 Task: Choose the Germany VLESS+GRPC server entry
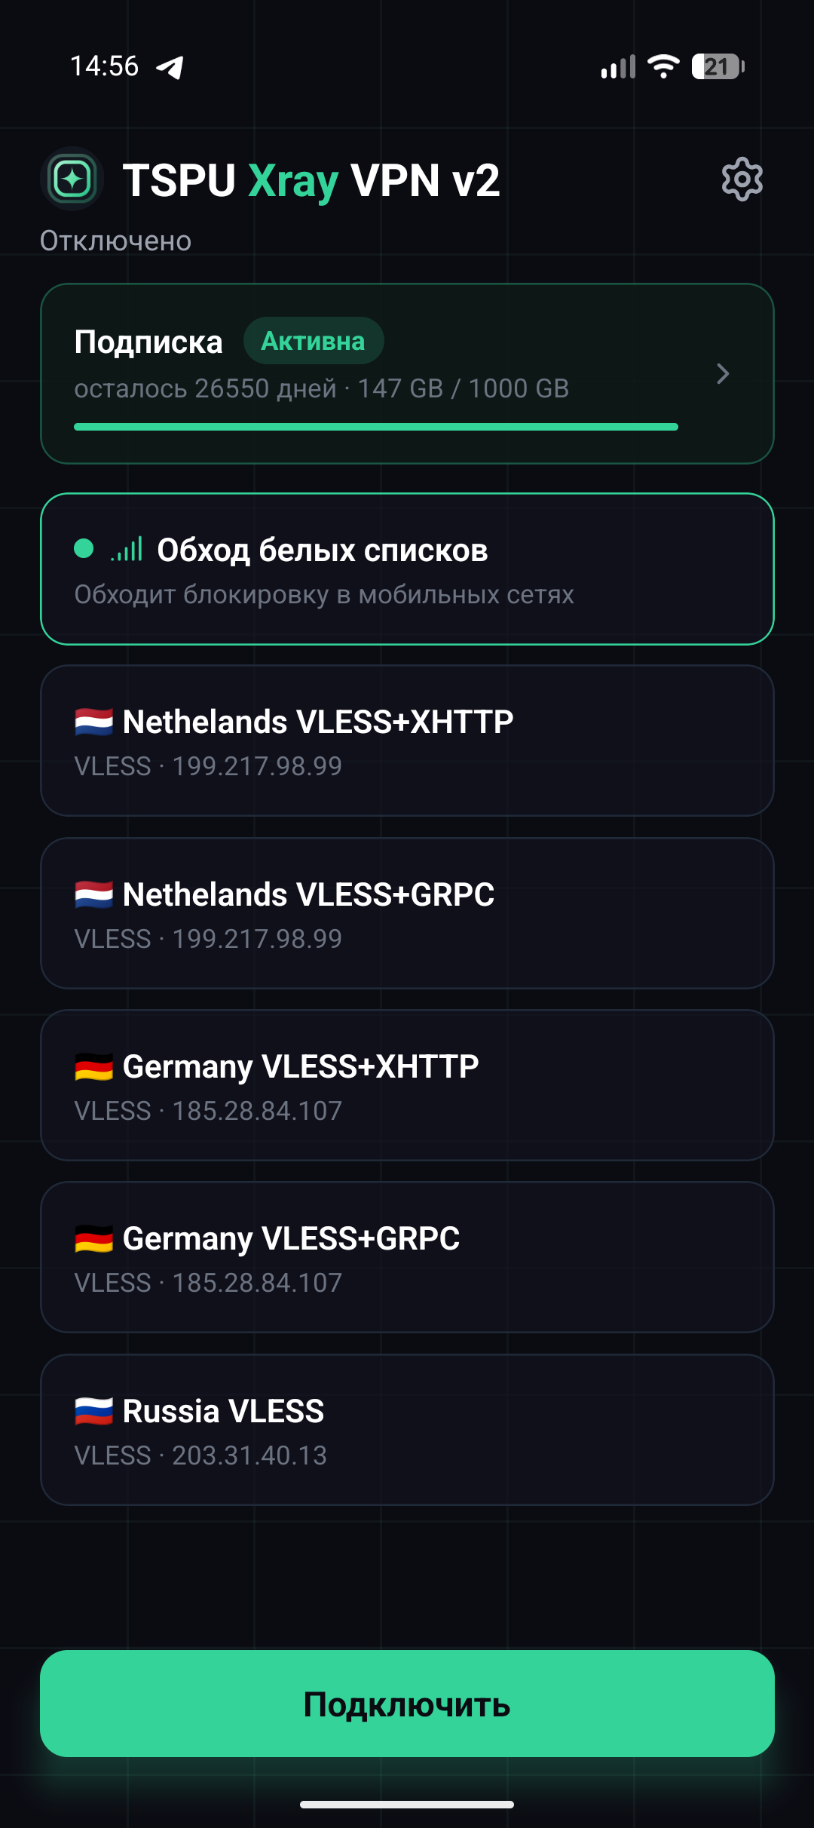[407, 1257]
